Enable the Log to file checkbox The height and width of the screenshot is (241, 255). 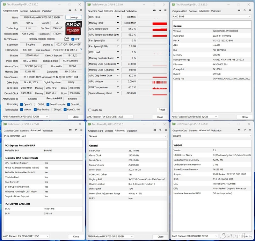[x=90, y=110]
